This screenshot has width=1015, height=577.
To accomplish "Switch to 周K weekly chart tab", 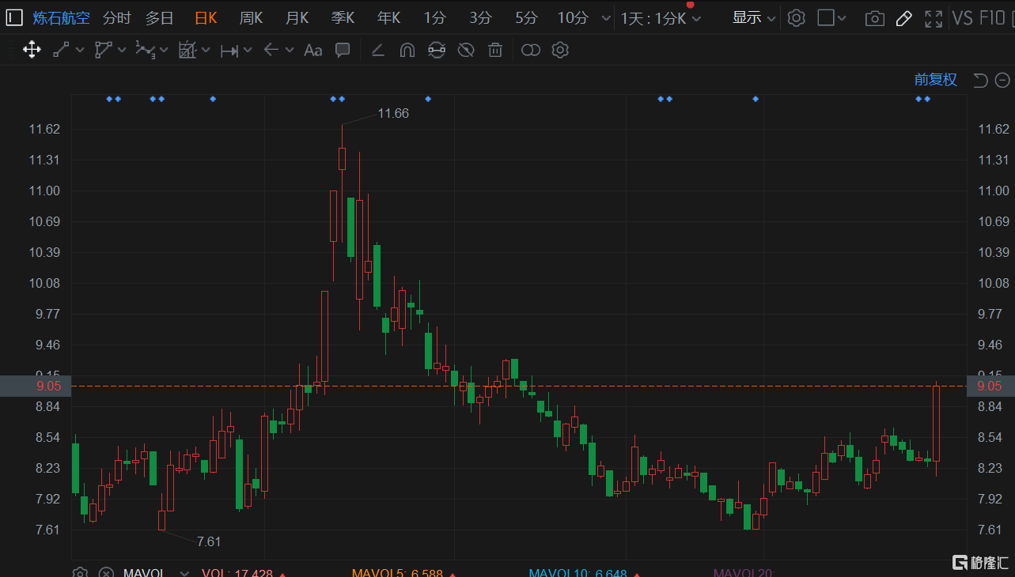I will click(251, 17).
